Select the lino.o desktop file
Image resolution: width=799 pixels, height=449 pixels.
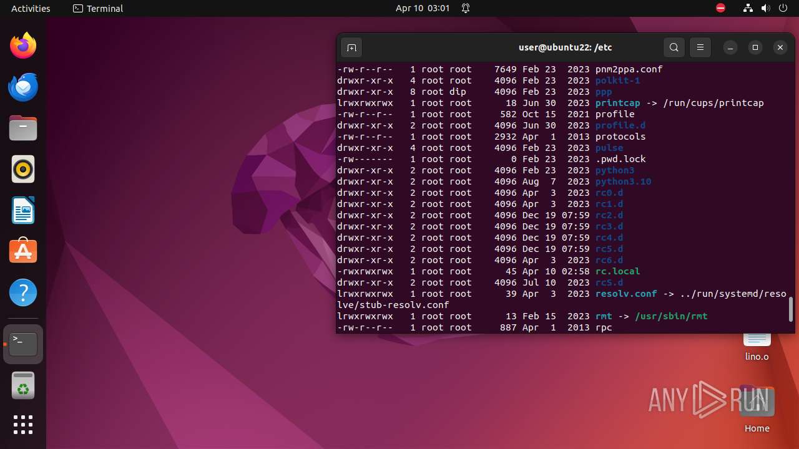pyautogui.click(x=757, y=346)
